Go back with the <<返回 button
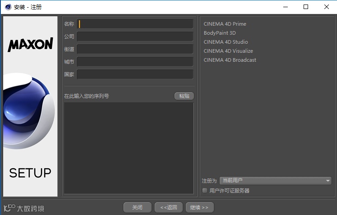 tap(168, 207)
